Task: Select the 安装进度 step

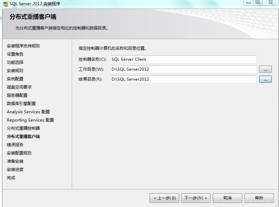Action: [x=15, y=170]
